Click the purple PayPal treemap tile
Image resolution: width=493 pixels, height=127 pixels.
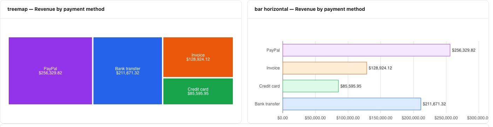click(x=50, y=71)
